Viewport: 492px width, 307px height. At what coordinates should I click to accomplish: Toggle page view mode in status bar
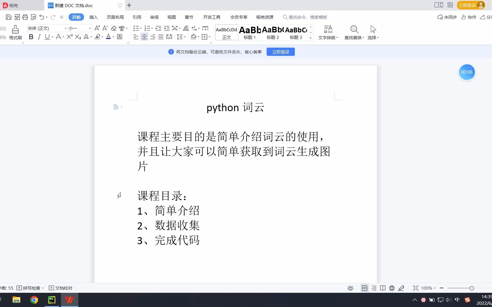point(364,288)
